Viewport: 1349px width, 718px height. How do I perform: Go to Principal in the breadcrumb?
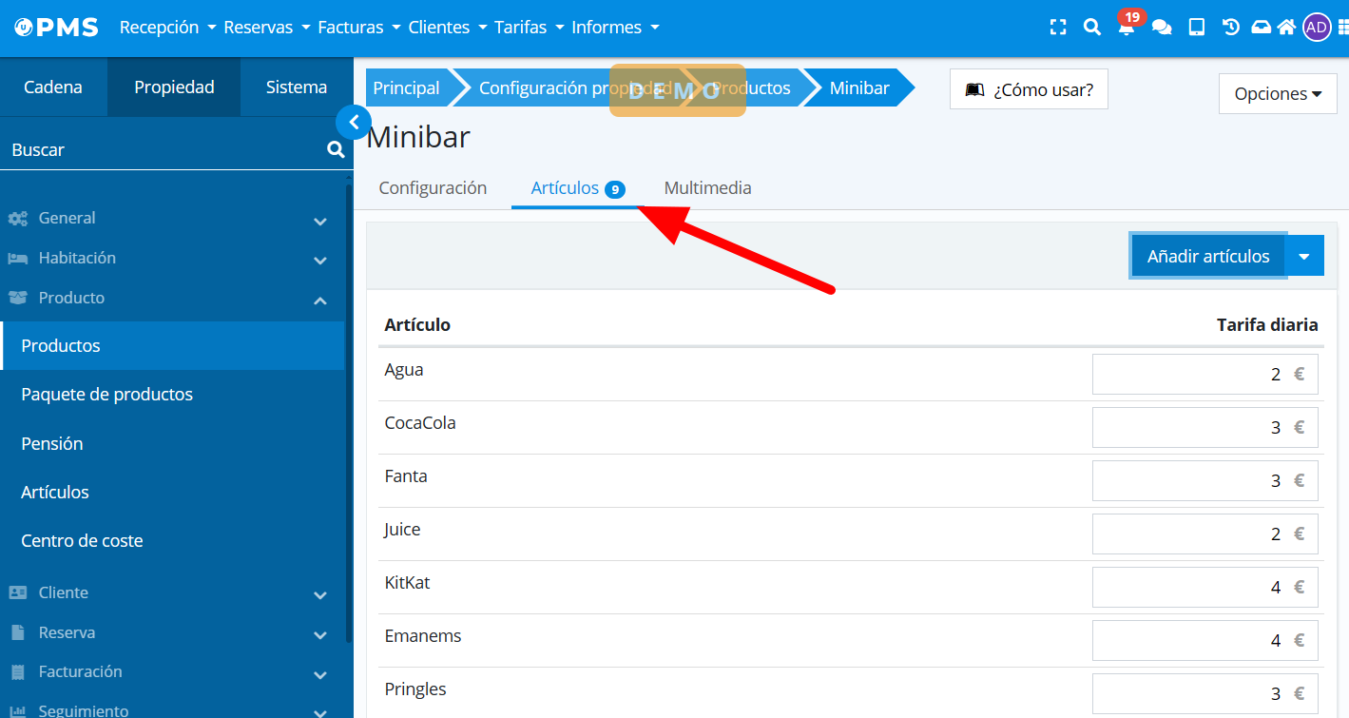pos(406,88)
